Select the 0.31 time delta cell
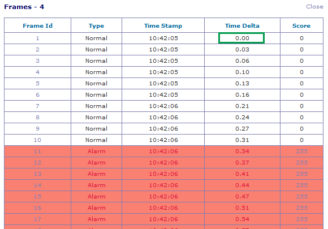 point(242,140)
